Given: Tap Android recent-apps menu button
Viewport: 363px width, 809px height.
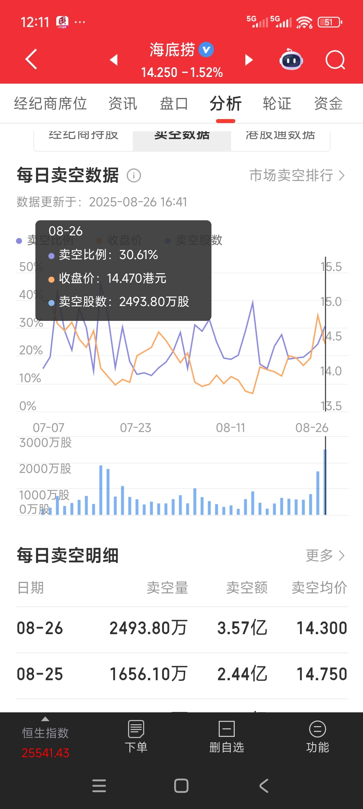Looking at the screenshot, I should pyautogui.click(x=99, y=786).
